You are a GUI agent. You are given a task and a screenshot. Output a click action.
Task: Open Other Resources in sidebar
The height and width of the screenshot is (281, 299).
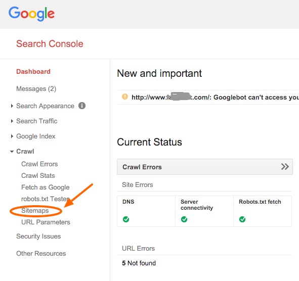click(x=41, y=253)
